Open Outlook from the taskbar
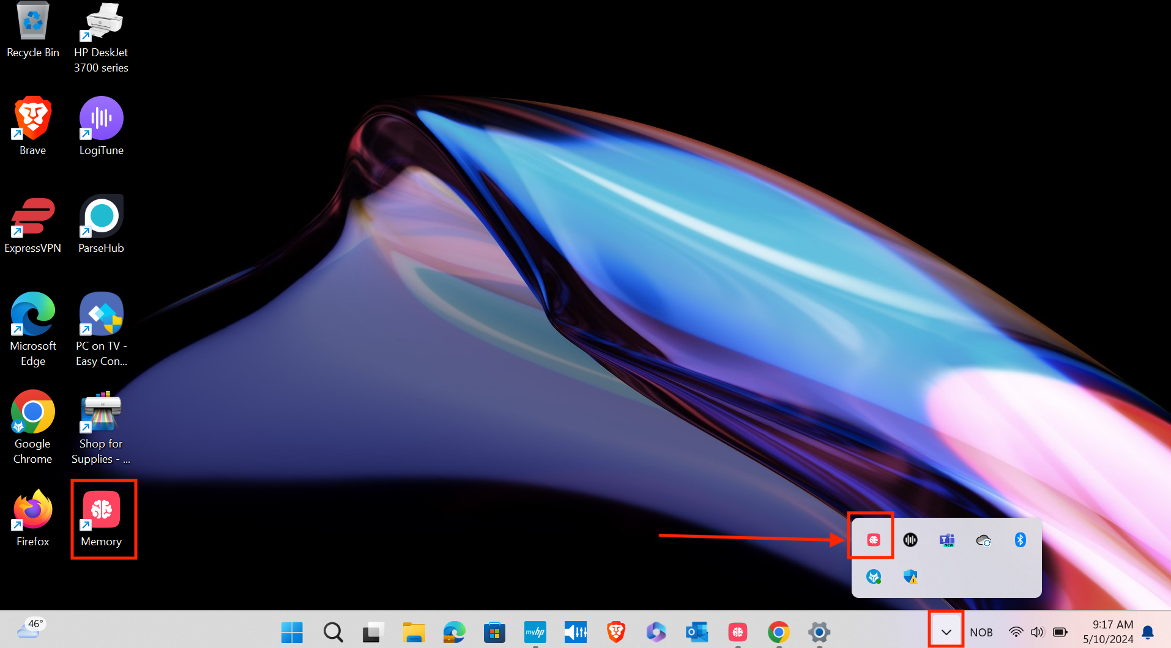This screenshot has width=1171, height=648. tap(697, 632)
